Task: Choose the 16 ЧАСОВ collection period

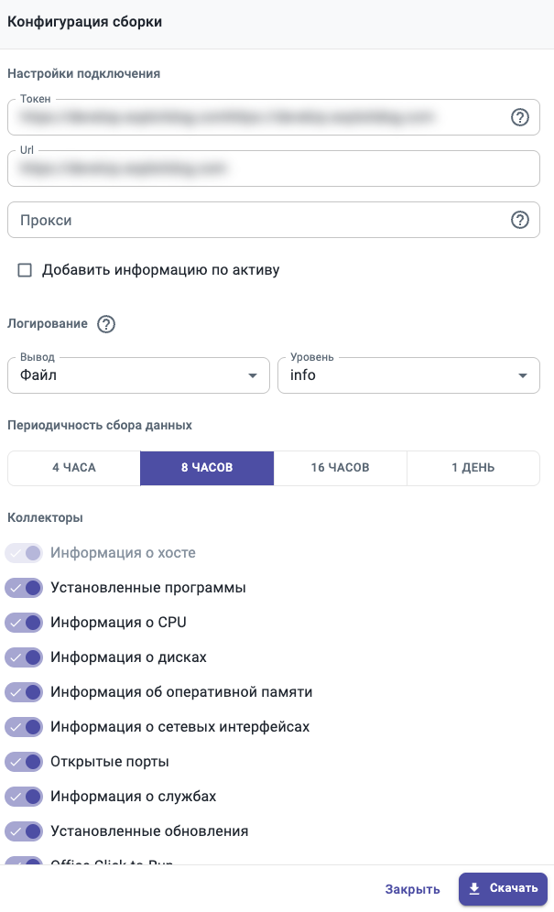Action: click(x=340, y=468)
